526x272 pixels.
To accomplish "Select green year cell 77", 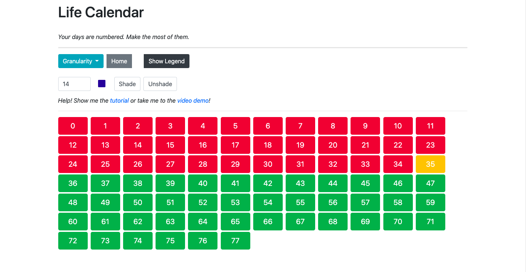I will click(236, 241).
